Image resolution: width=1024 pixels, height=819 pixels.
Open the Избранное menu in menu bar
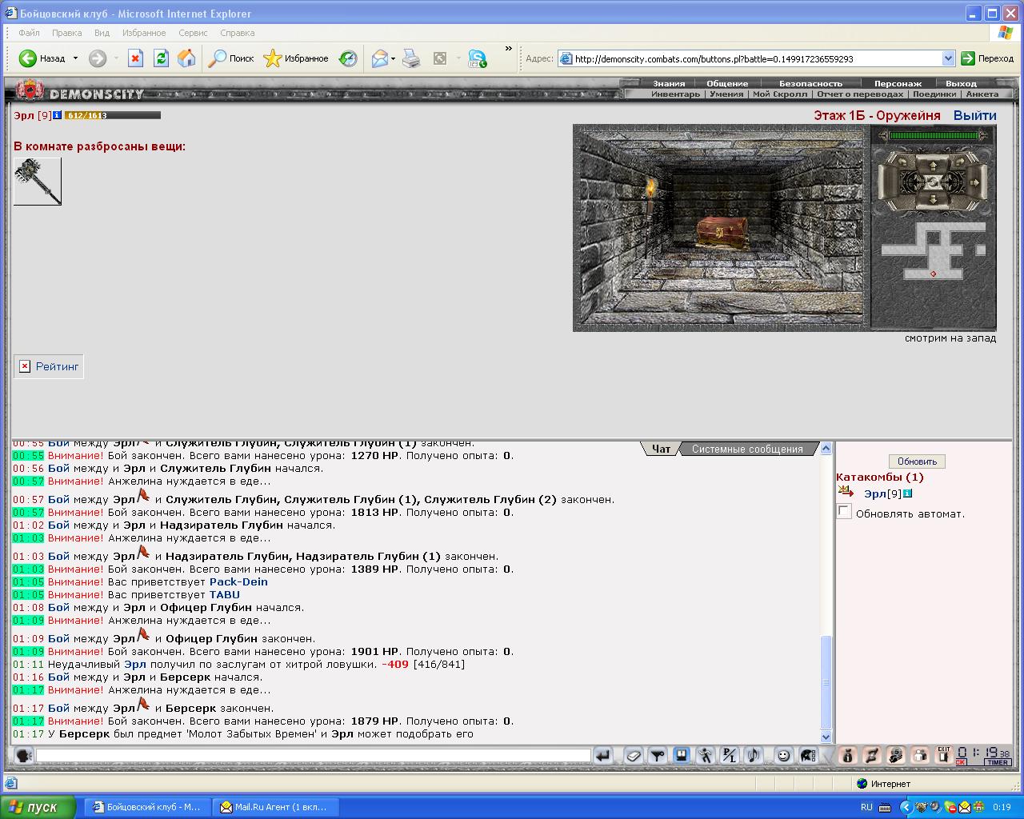144,33
